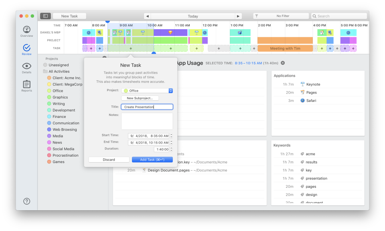Click inside the Notes text area

tap(147, 121)
